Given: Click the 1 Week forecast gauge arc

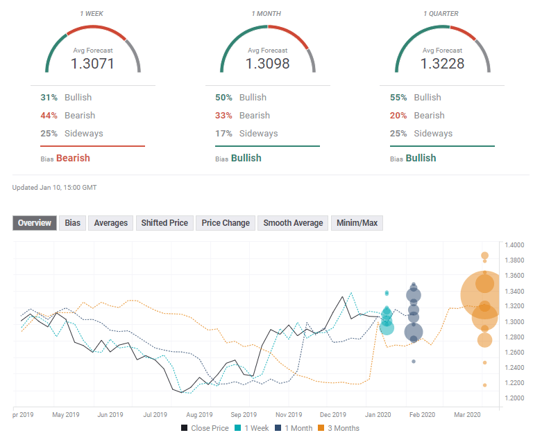Looking at the screenshot, I should (x=93, y=32).
